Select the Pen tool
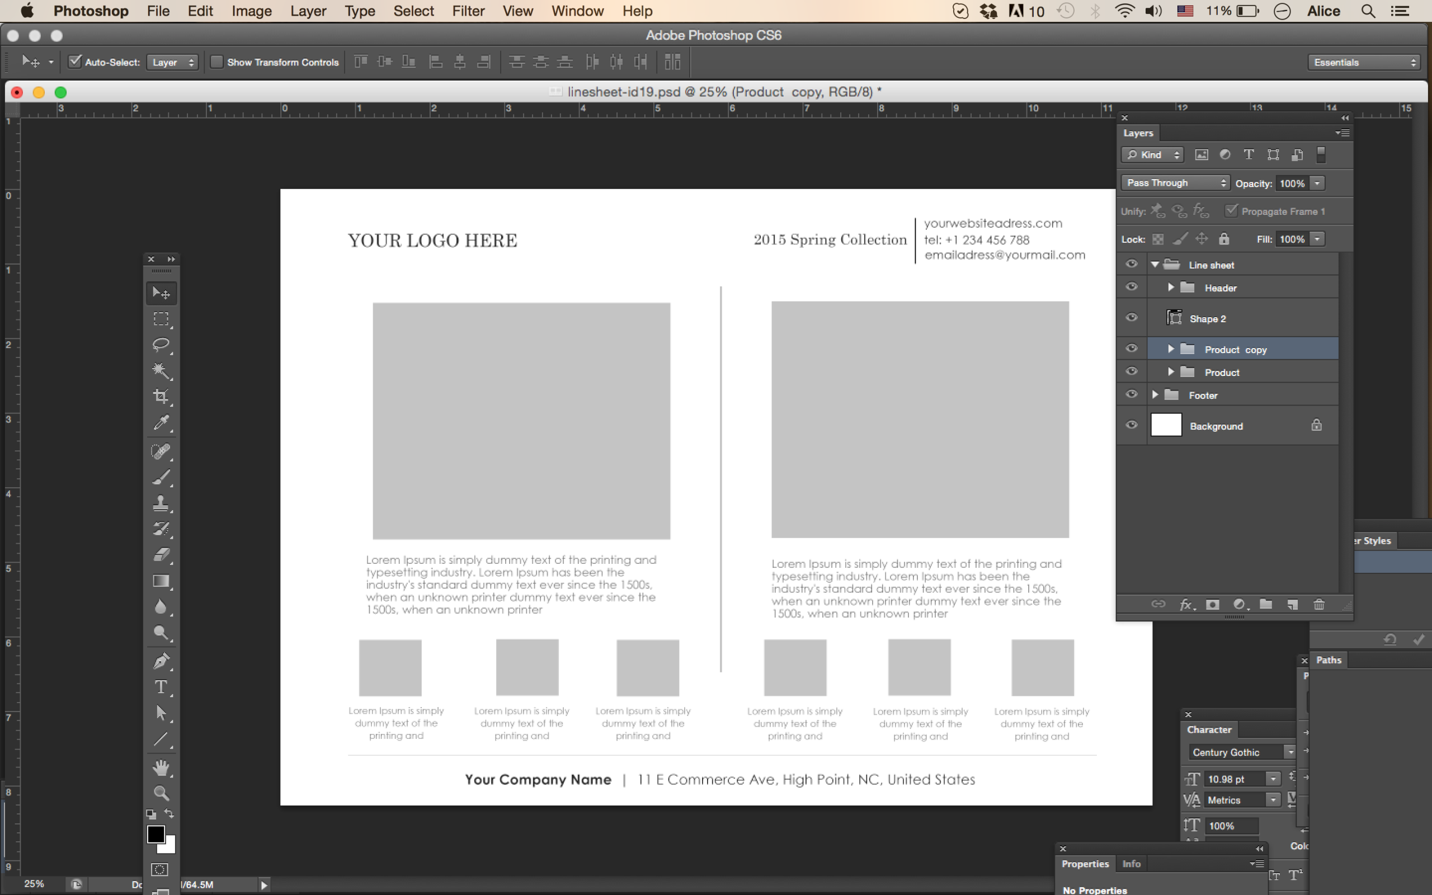Image resolution: width=1432 pixels, height=895 pixels. (x=161, y=661)
